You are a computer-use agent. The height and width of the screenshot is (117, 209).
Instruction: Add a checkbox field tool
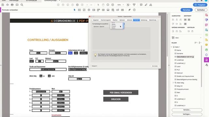point(84,10)
